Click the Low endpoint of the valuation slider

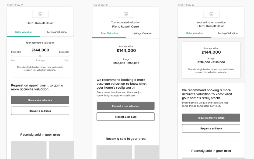[x=12, y=56]
